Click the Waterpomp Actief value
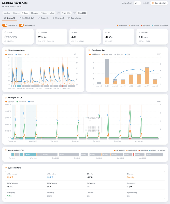This screenshot has height=204, width=170. [10, 196]
